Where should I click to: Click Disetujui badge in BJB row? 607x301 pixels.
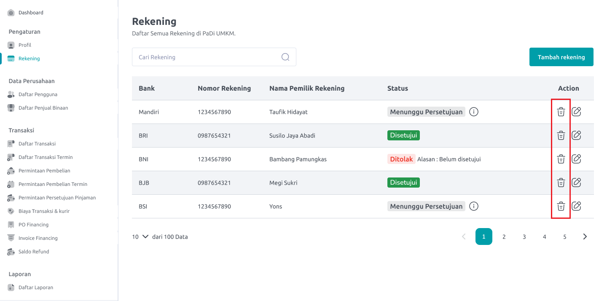403,183
